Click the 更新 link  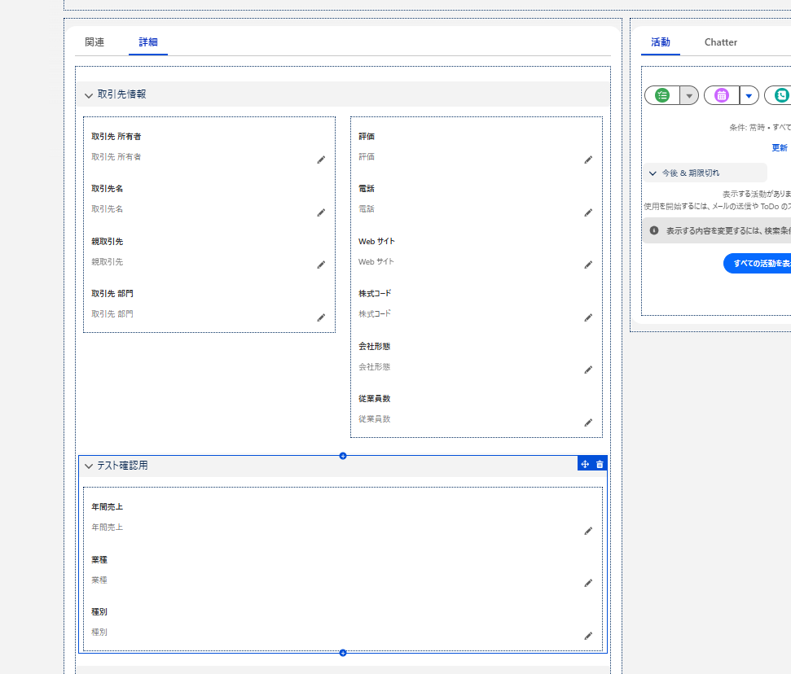pyautogui.click(x=780, y=147)
